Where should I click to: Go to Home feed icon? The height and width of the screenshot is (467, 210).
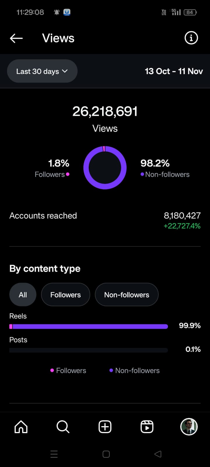coord(21,427)
